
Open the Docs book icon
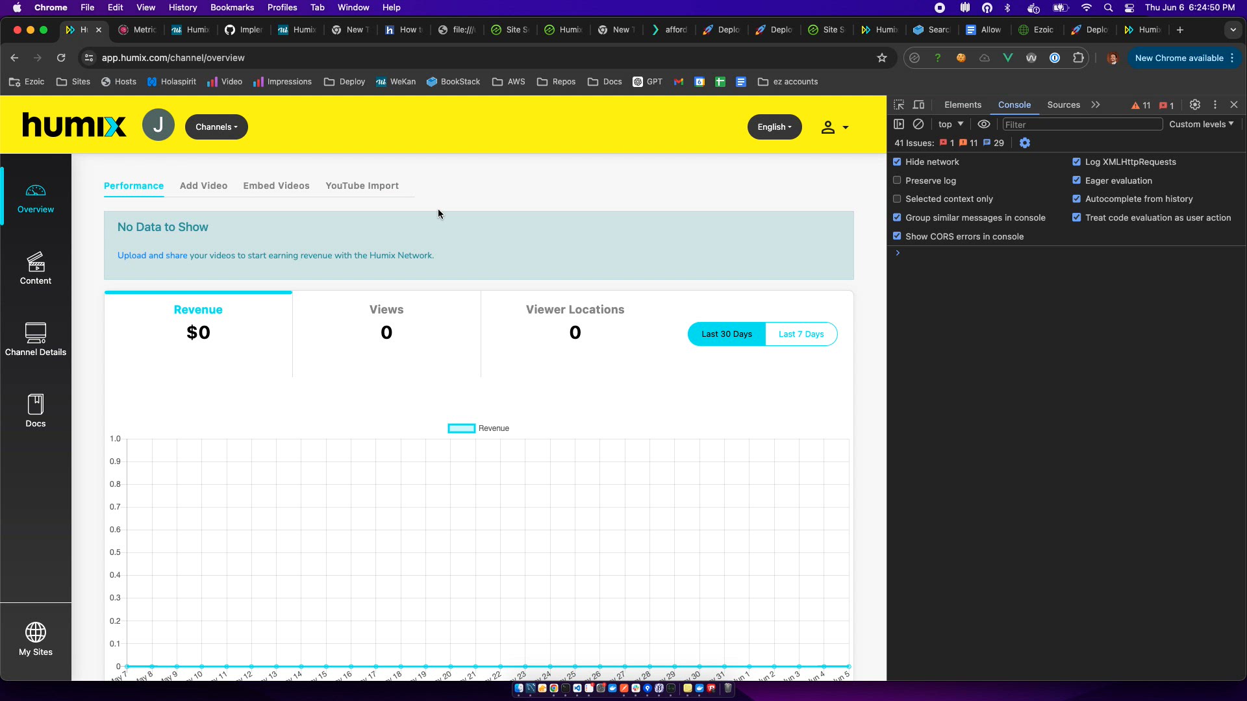click(36, 404)
